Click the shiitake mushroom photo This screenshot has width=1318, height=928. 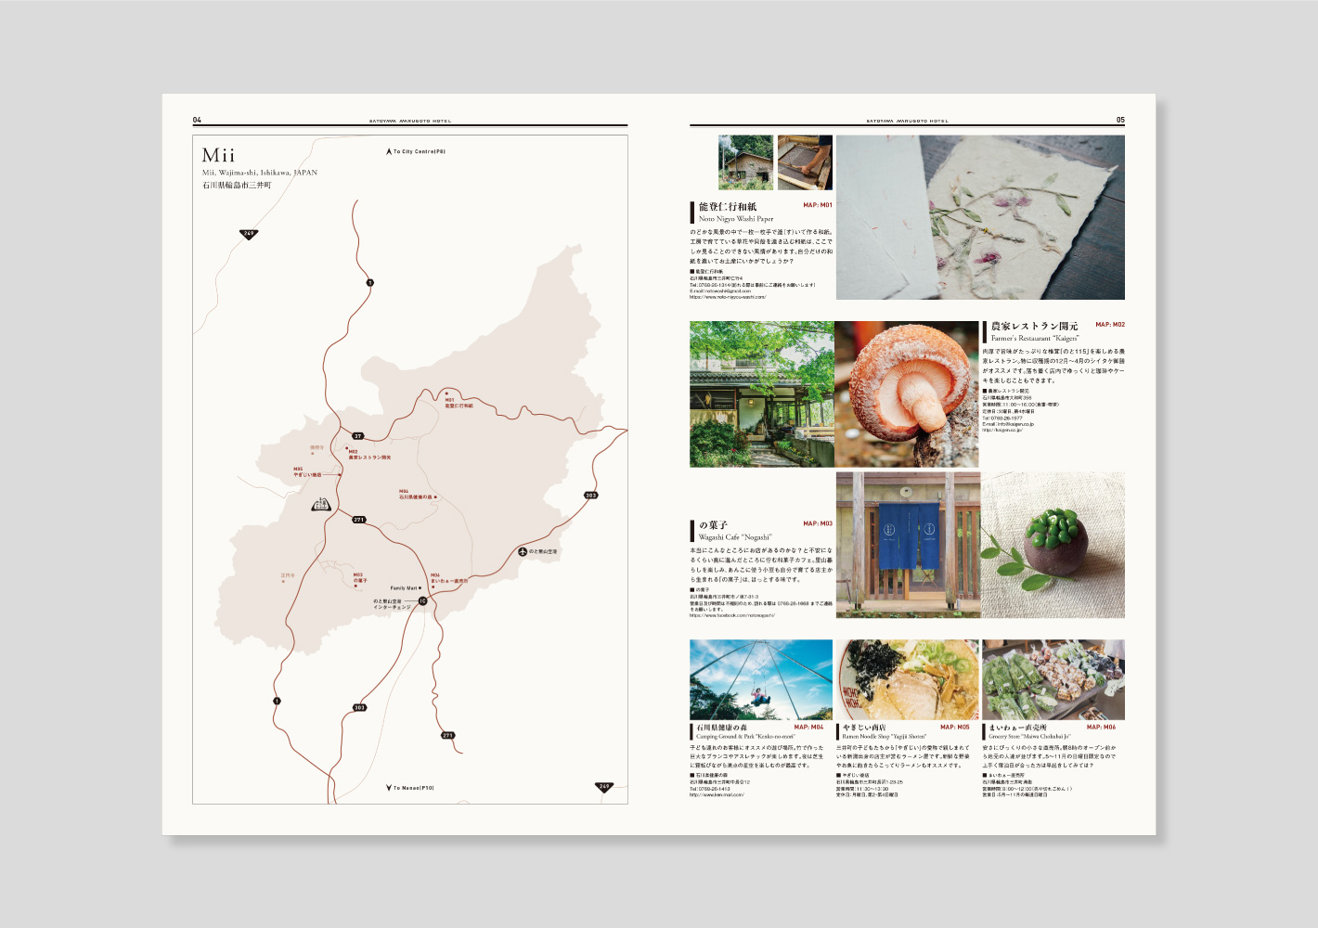click(x=907, y=394)
